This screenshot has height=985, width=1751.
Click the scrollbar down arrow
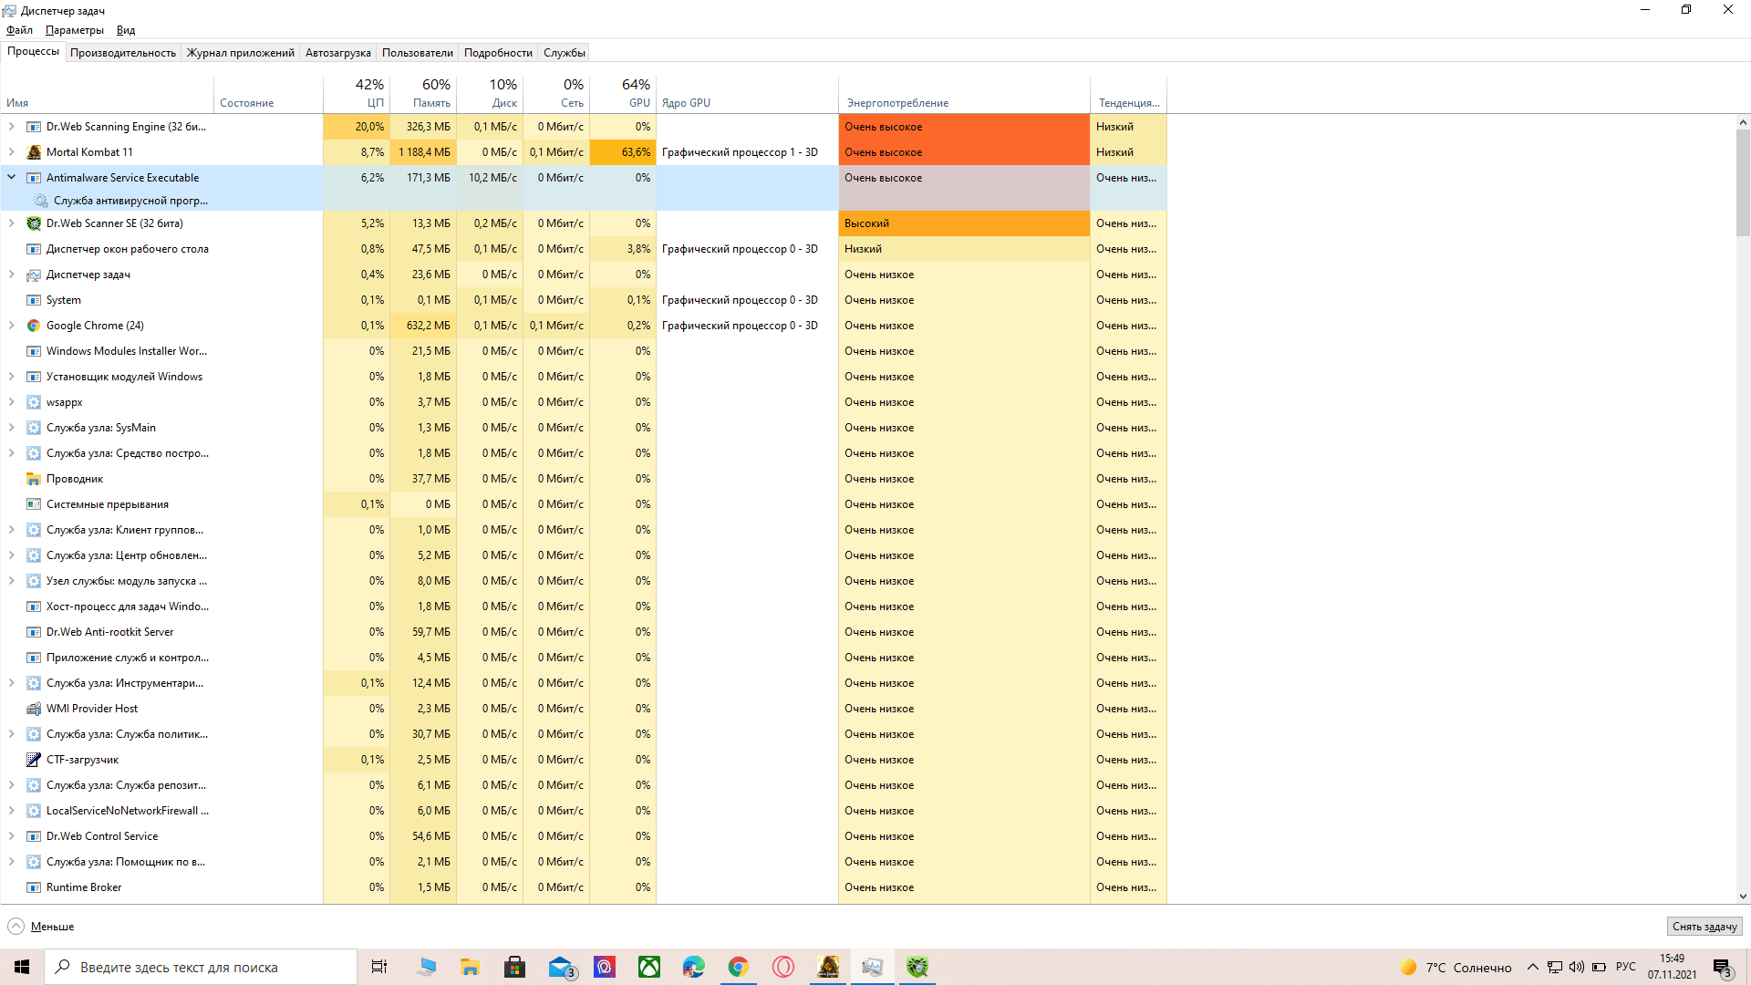pos(1743,897)
